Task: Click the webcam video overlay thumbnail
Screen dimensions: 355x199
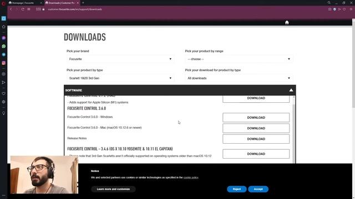Action: [44, 175]
